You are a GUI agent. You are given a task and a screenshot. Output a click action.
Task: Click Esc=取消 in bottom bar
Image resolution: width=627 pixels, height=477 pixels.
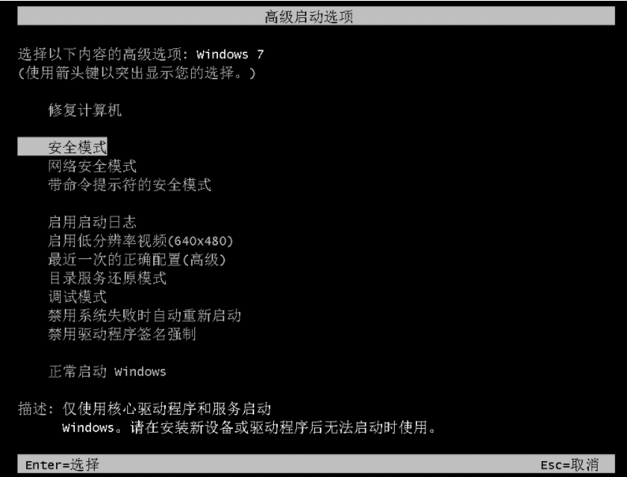click(x=570, y=464)
